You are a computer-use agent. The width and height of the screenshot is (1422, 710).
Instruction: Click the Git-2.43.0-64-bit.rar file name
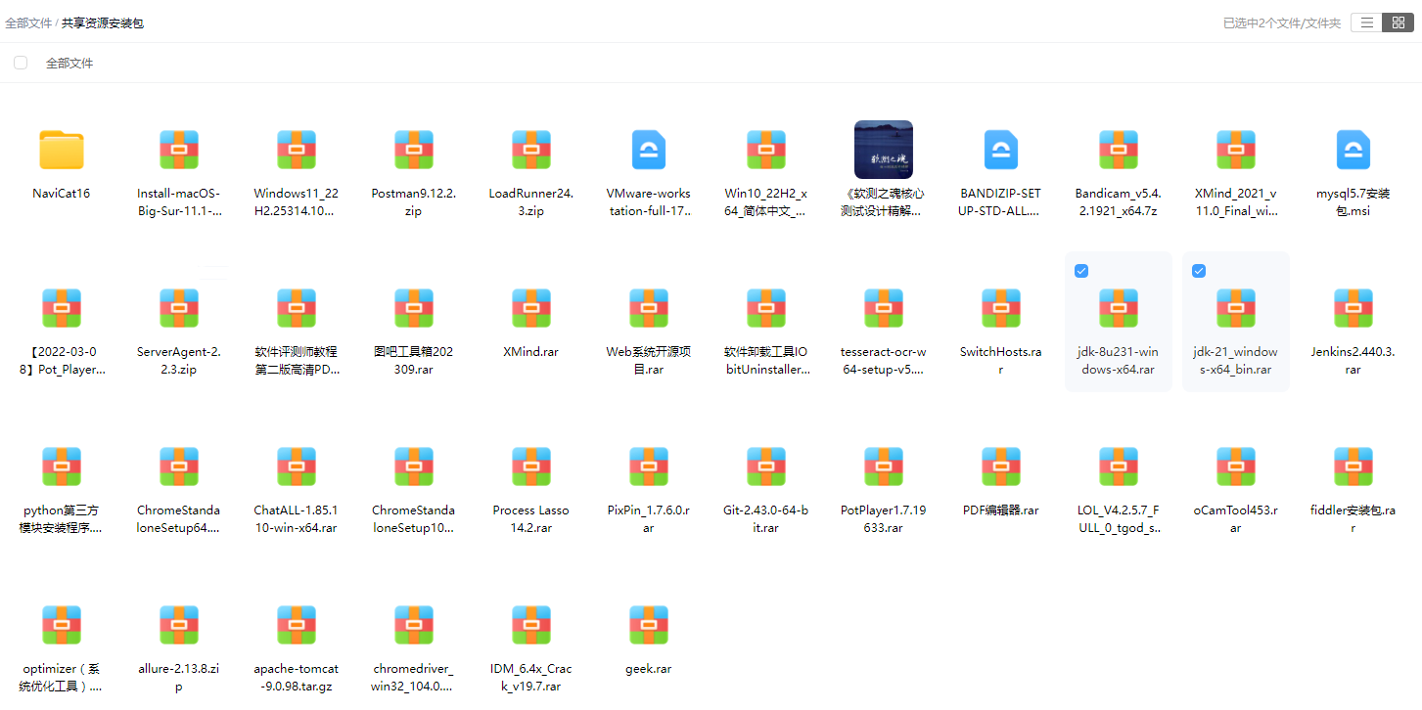[x=765, y=518]
